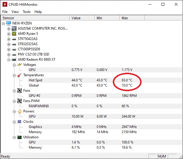Click the Ready status bar text
The width and height of the screenshot is (183, 159).
click(x=5, y=156)
